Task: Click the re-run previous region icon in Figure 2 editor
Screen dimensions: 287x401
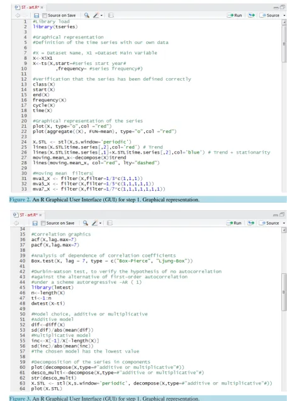Action: click(252, 15)
